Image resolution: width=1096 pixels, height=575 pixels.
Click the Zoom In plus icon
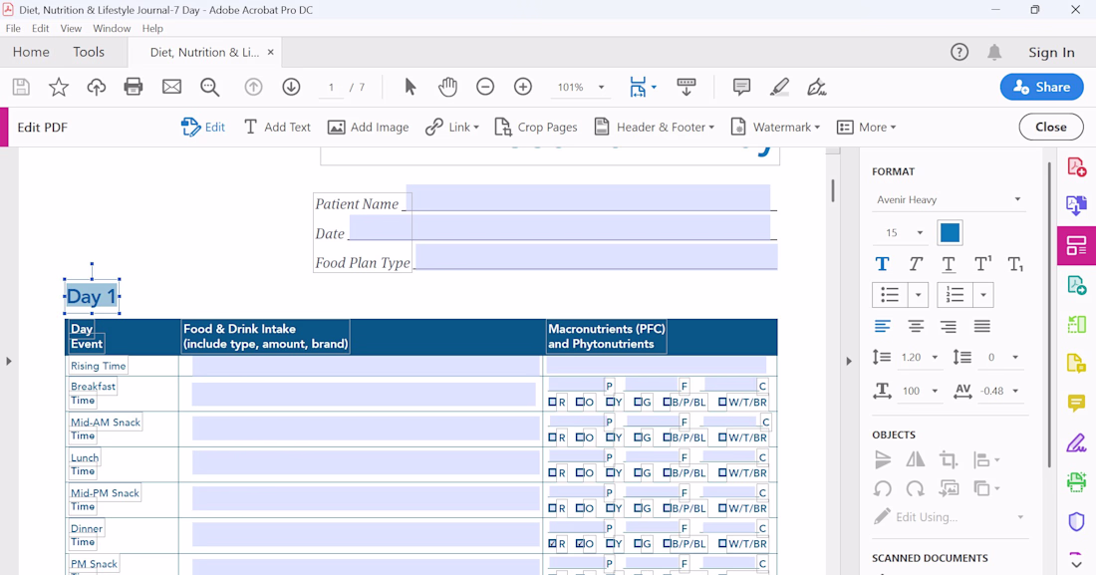[523, 87]
